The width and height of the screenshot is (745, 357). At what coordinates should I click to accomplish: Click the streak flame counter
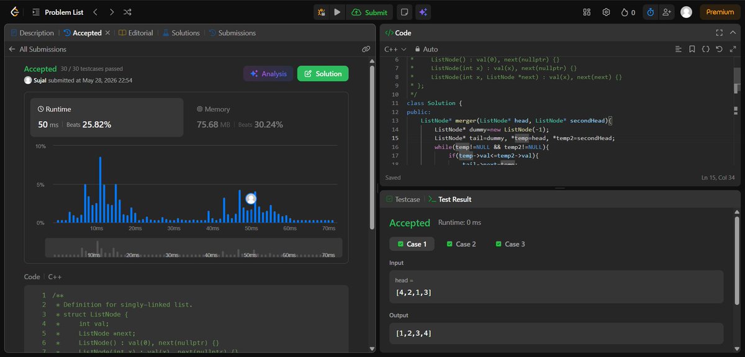coord(628,12)
